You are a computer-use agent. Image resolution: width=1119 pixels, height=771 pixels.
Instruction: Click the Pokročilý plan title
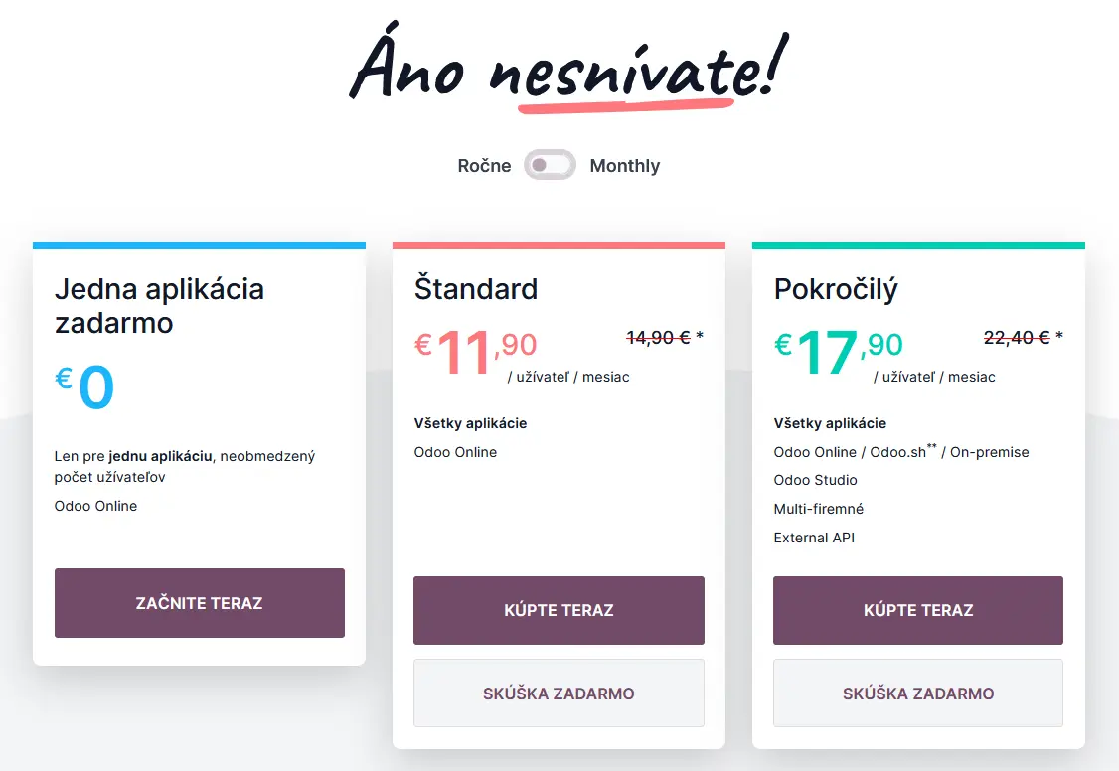pyautogui.click(x=836, y=289)
